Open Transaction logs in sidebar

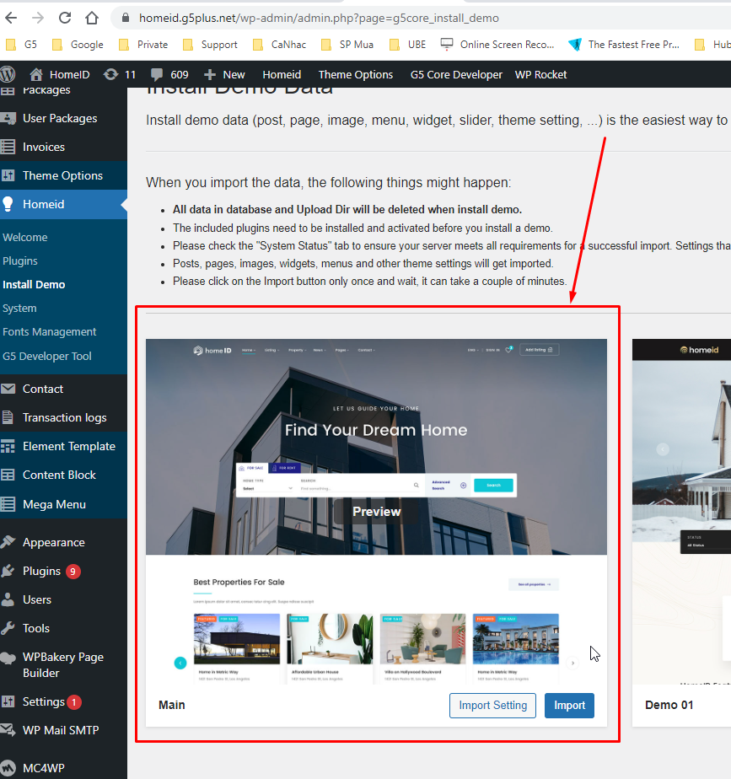point(63,418)
